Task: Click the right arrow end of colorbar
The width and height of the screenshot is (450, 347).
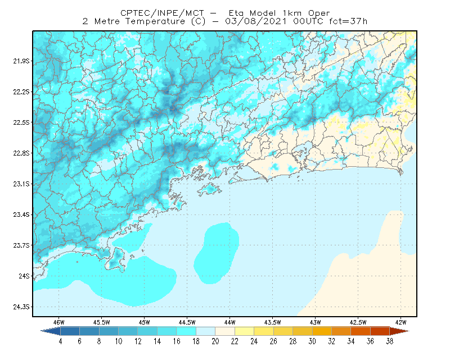Action: [399, 331]
